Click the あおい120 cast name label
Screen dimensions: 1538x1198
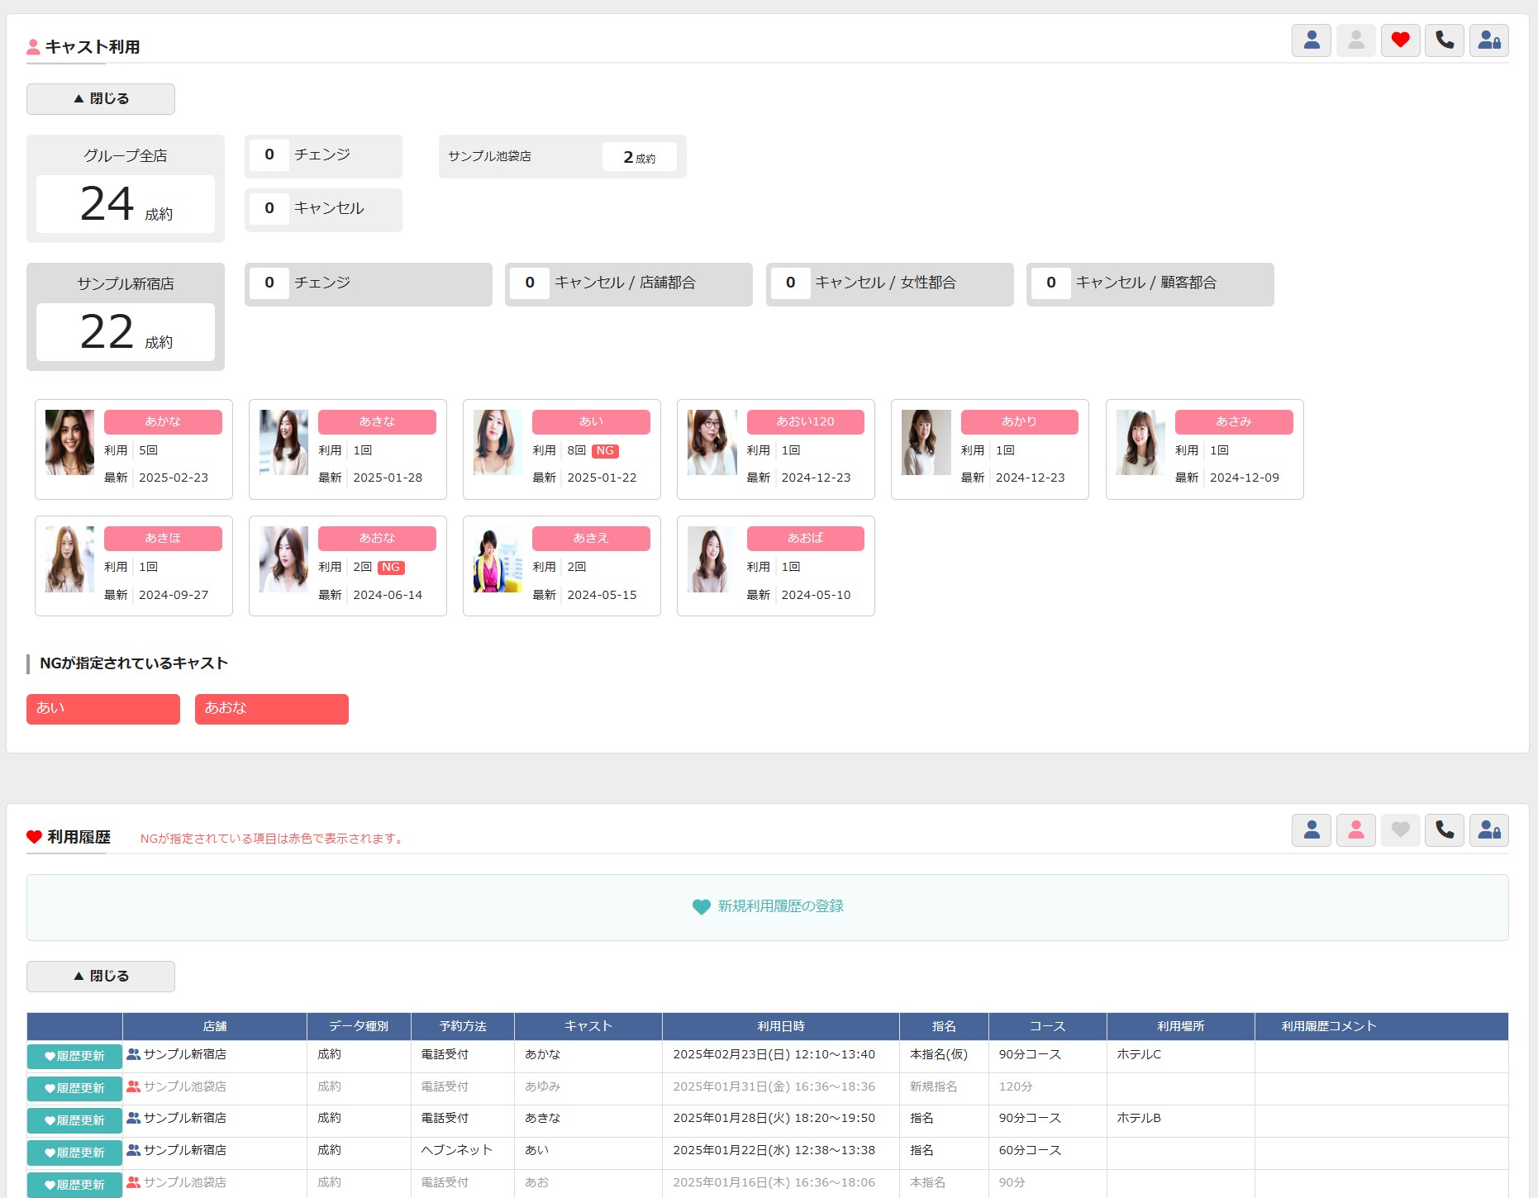pyautogui.click(x=805, y=421)
